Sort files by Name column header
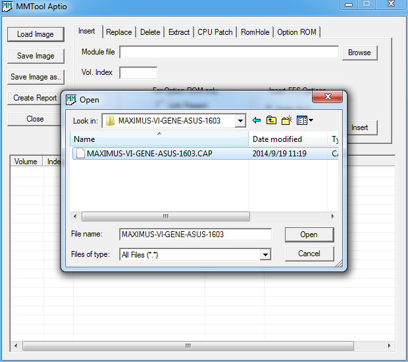The height and width of the screenshot is (362, 408). [x=159, y=139]
